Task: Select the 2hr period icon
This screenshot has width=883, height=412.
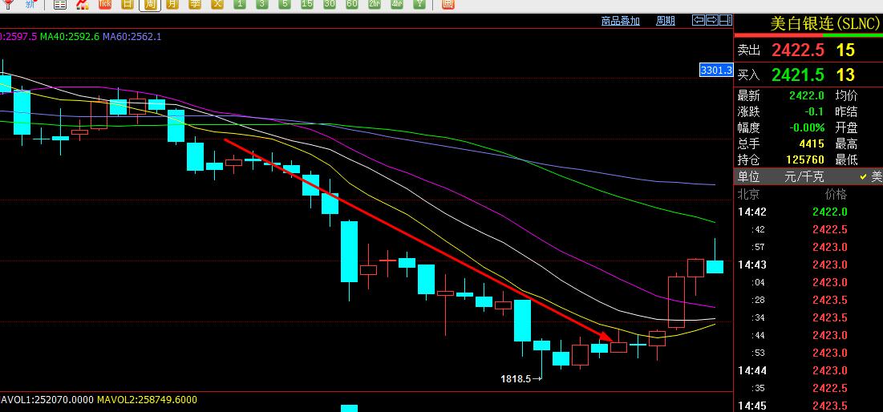Action: click(x=375, y=5)
